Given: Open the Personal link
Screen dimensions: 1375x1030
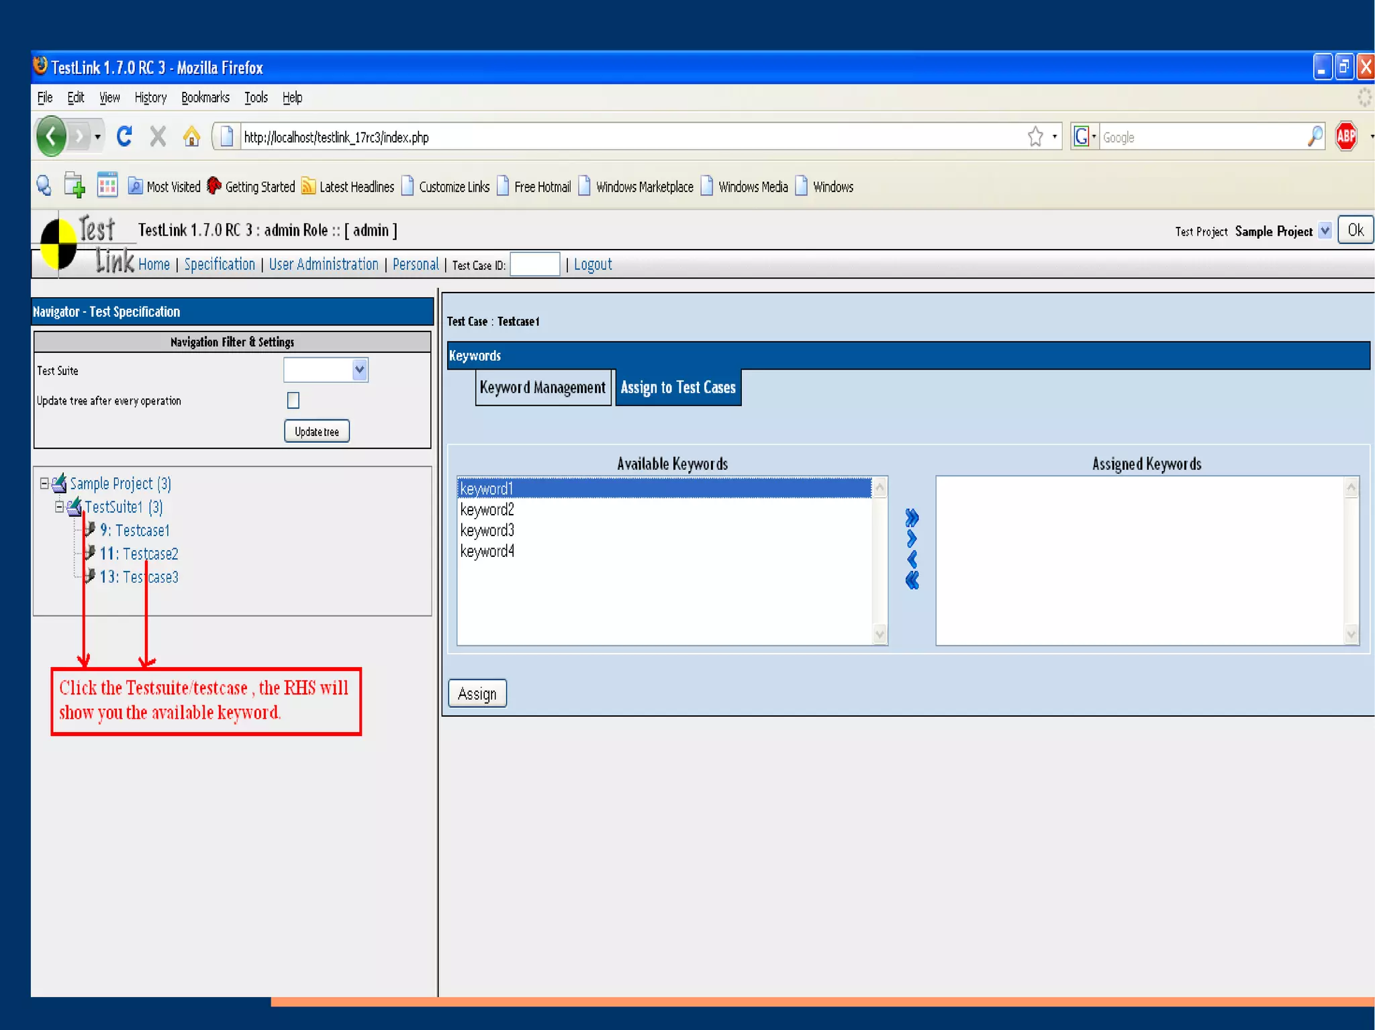Looking at the screenshot, I should tap(416, 264).
